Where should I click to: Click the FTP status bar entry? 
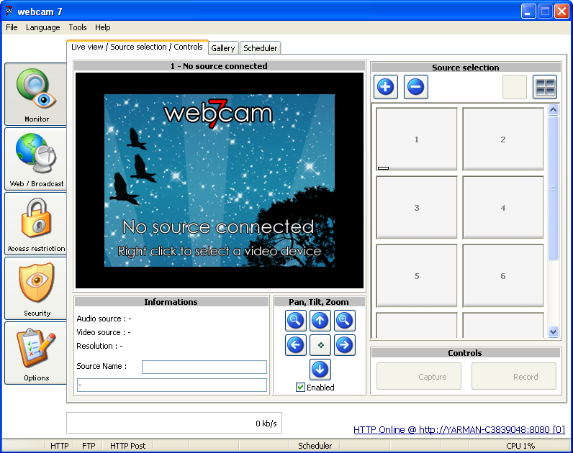[89, 446]
